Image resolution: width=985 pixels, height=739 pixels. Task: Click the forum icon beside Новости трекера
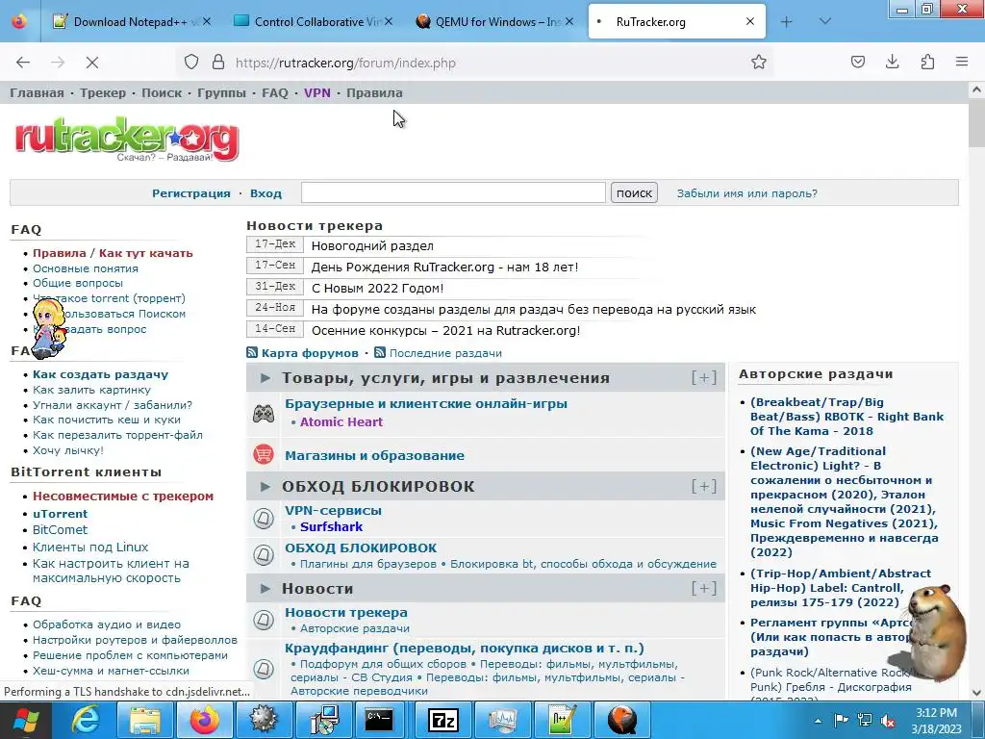click(x=264, y=620)
